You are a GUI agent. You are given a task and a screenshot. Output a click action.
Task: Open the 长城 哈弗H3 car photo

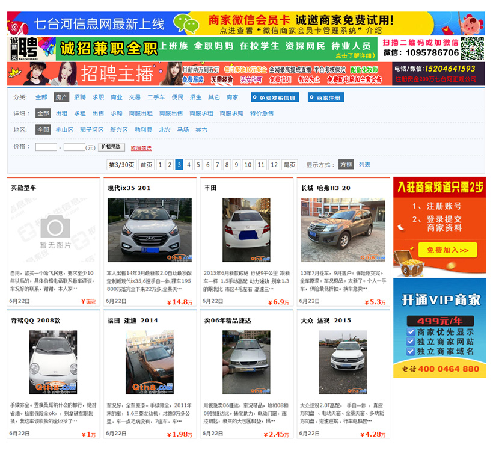(x=343, y=230)
